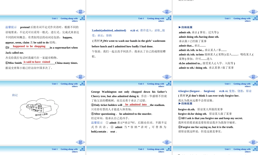Click the sentence 'After questioning, he admitted to the murder.'
This screenshot has width=258, height=155.
click(122, 114)
